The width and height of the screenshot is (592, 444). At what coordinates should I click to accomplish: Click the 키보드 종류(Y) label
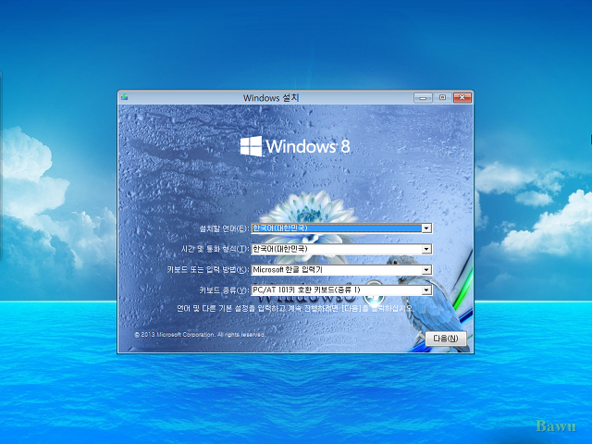coord(224,290)
